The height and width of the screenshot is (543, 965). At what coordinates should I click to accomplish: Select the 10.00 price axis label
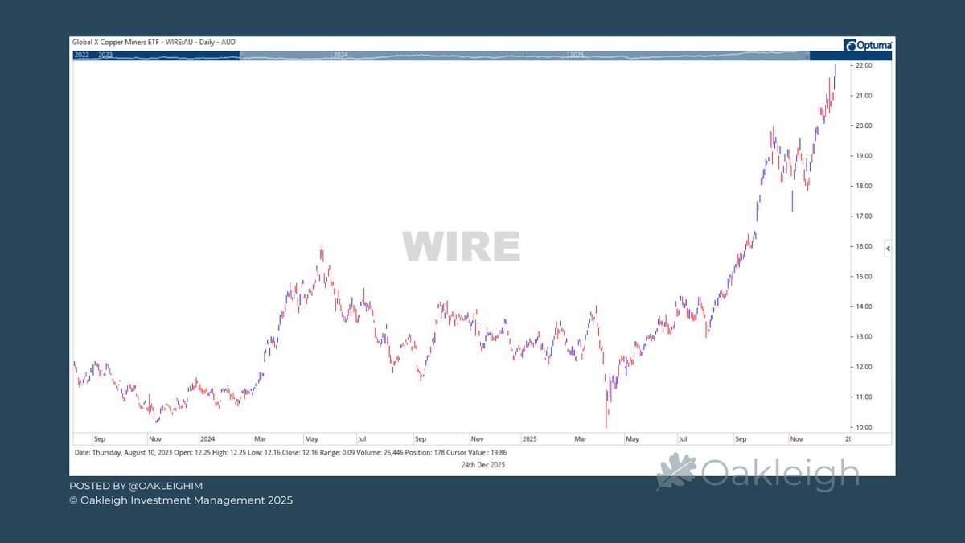(864, 428)
